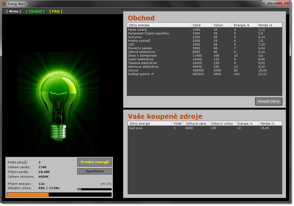This screenshot has width=294, height=206.
Task: Click the green light bulb image
Action: 58,103
